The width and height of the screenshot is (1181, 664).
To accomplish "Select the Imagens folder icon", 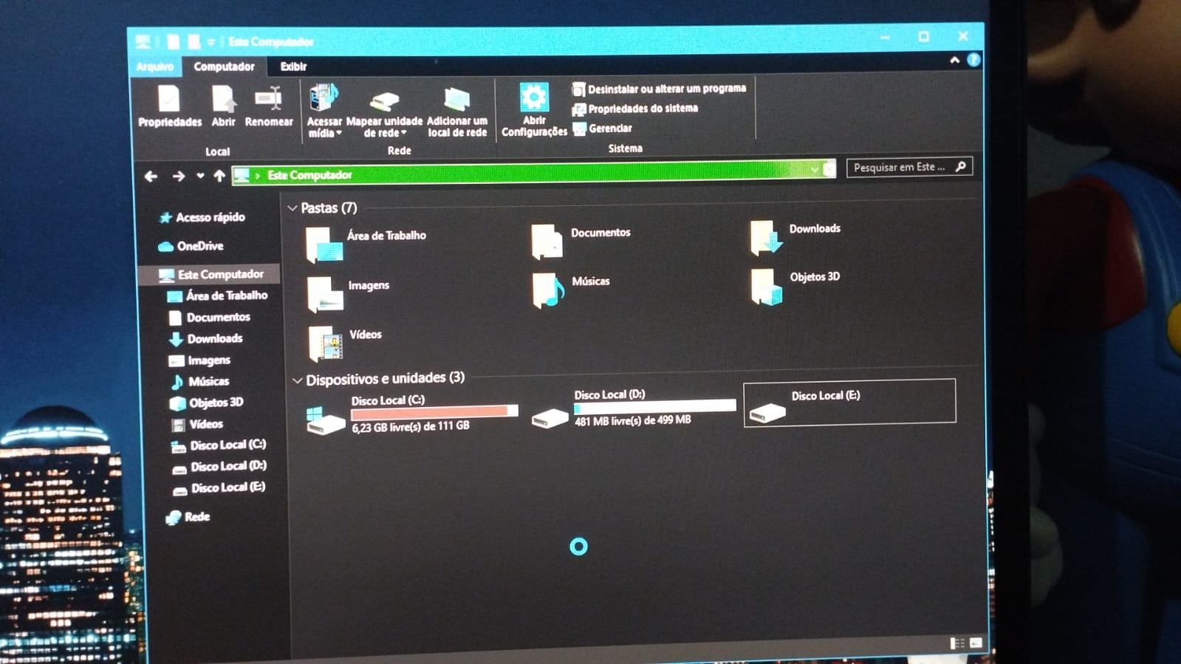I will click(325, 294).
